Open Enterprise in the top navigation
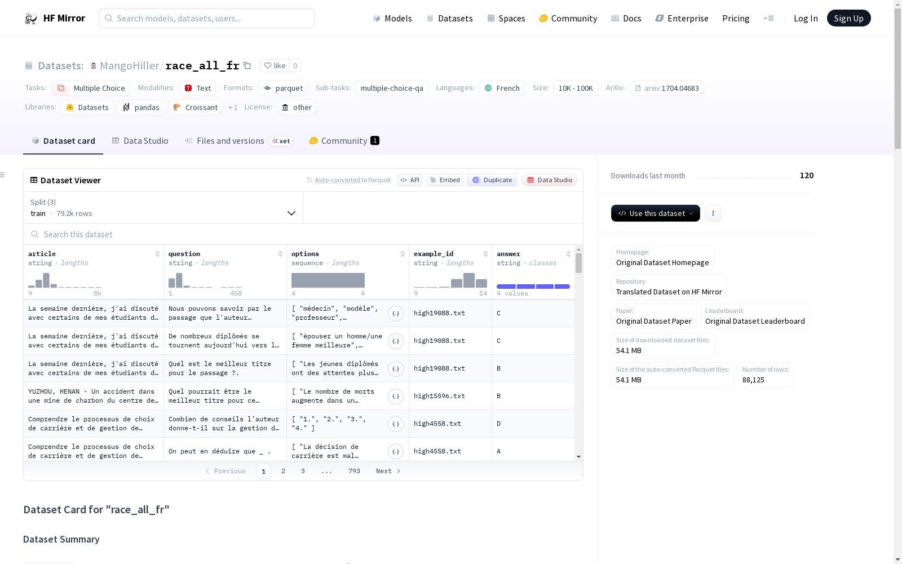This screenshot has width=902, height=564. point(682,18)
